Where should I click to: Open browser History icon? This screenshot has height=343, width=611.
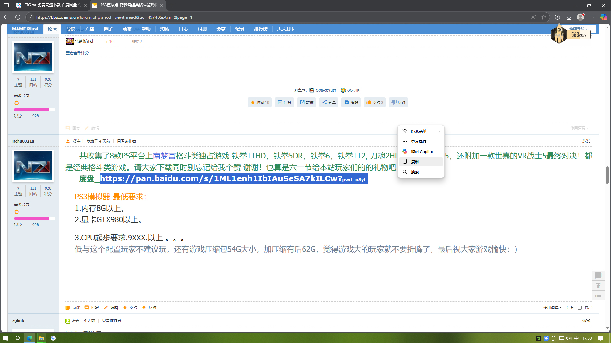(x=558, y=17)
